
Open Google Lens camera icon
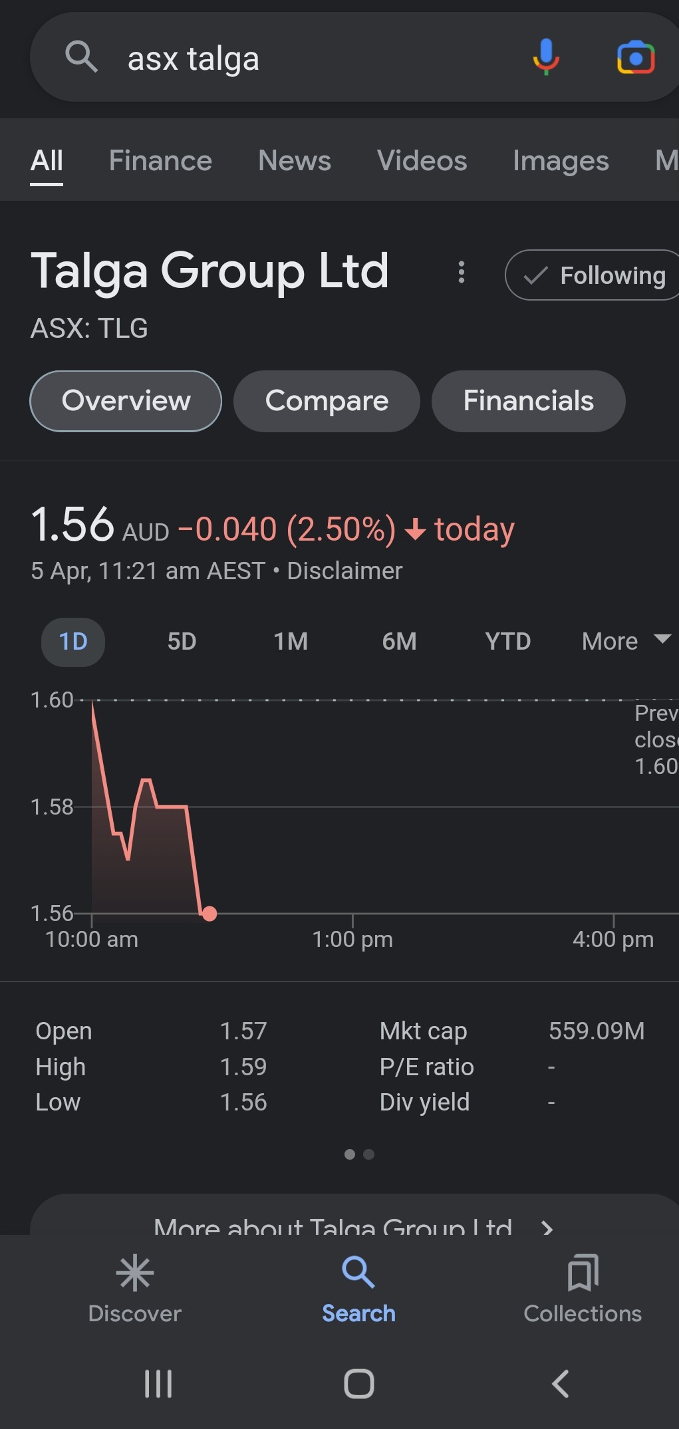636,58
